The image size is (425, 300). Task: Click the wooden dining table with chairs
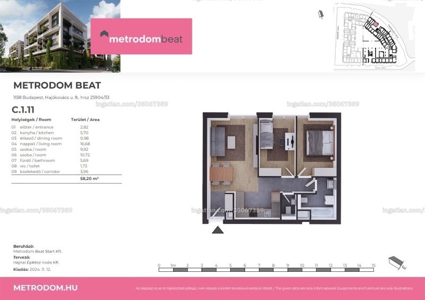[x=221, y=174]
